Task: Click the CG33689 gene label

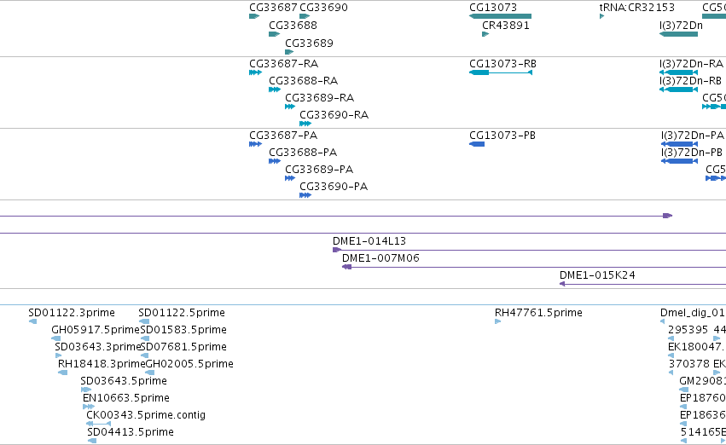Action: pyautogui.click(x=310, y=43)
